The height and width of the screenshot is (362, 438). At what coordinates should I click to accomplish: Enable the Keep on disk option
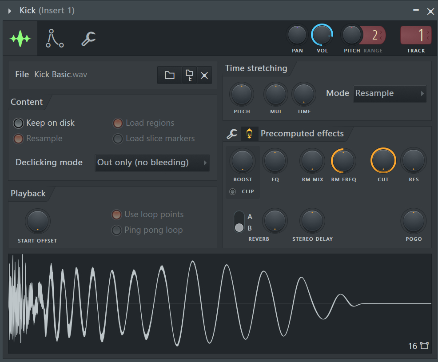click(x=18, y=123)
